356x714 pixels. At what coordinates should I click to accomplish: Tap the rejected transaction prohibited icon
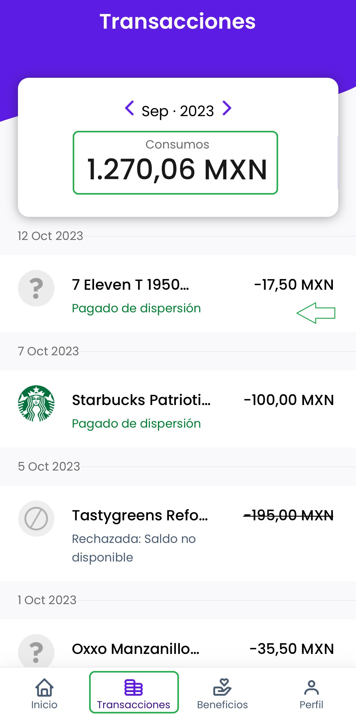click(36, 519)
